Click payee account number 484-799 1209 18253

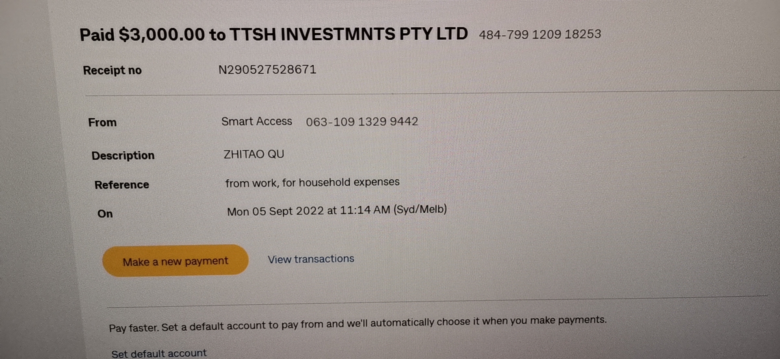coord(540,34)
